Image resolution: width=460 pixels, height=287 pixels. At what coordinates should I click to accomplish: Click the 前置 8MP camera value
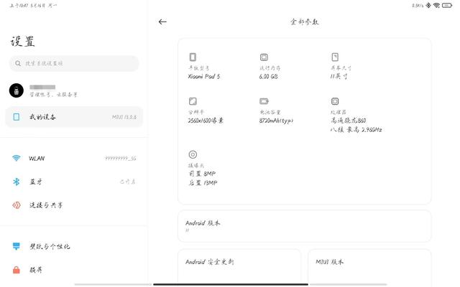pyautogui.click(x=203, y=174)
